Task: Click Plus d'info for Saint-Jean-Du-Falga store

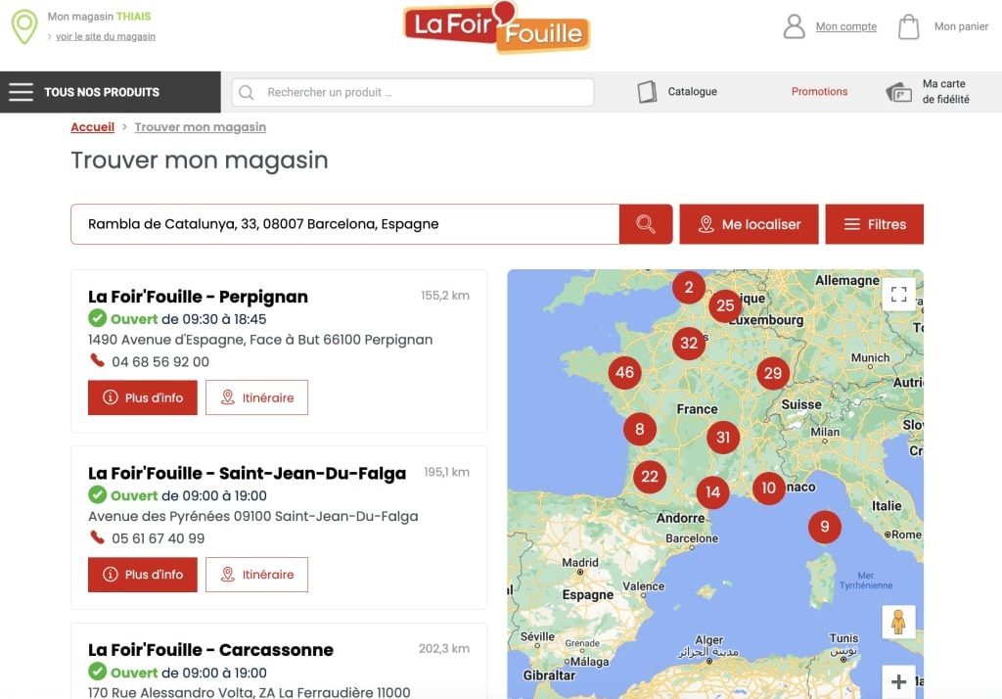Action: [x=143, y=575]
